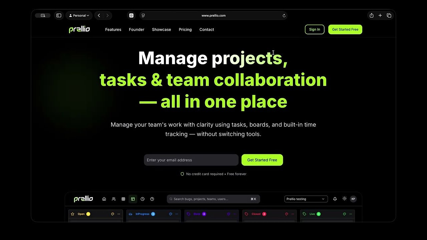Click the 'InProgress' column title text
Viewport: 427px width, 240px height.
142,214
